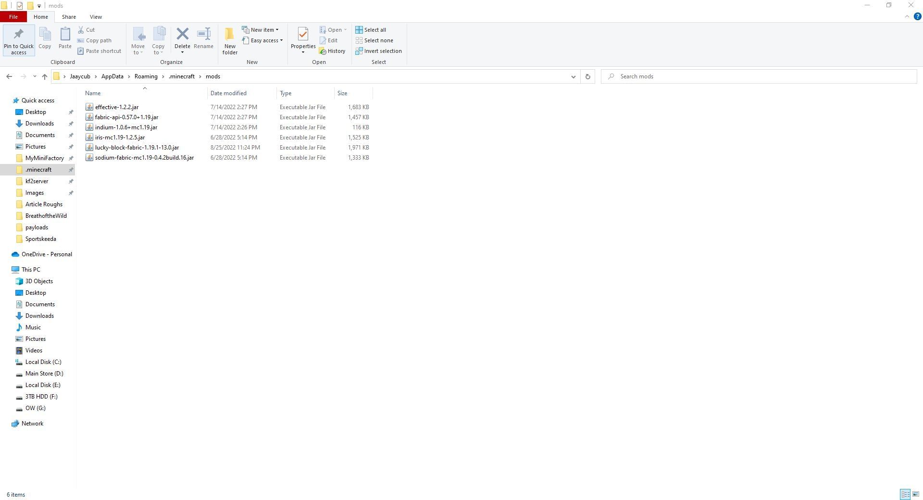Open the address bar history dropdown
The width and height of the screenshot is (923, 500).
coord(573,76)
